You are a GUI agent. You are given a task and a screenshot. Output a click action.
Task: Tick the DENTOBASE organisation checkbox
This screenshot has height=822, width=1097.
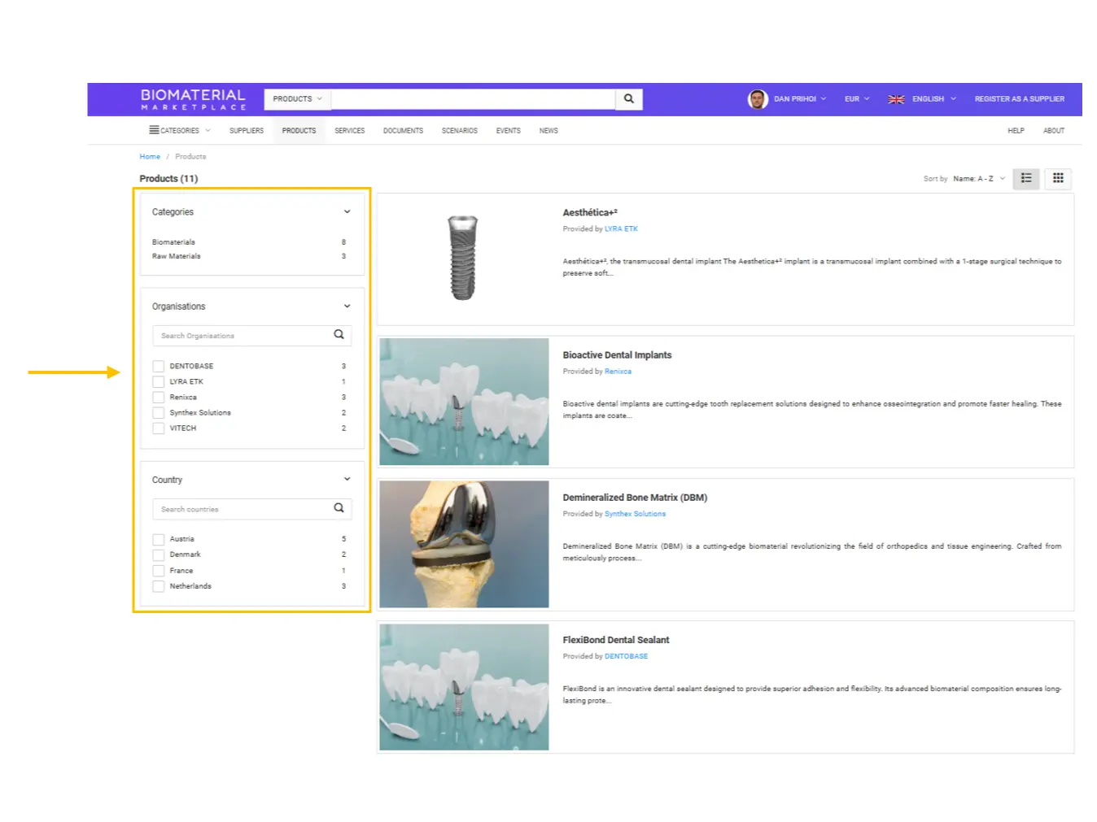(x=159, y=367)
